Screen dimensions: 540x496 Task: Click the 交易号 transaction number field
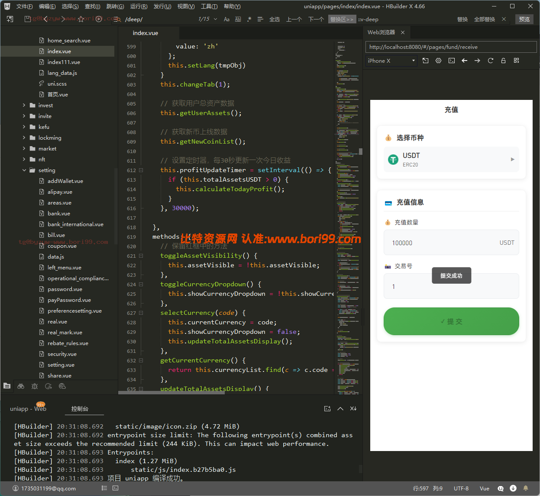click(451, 286)
